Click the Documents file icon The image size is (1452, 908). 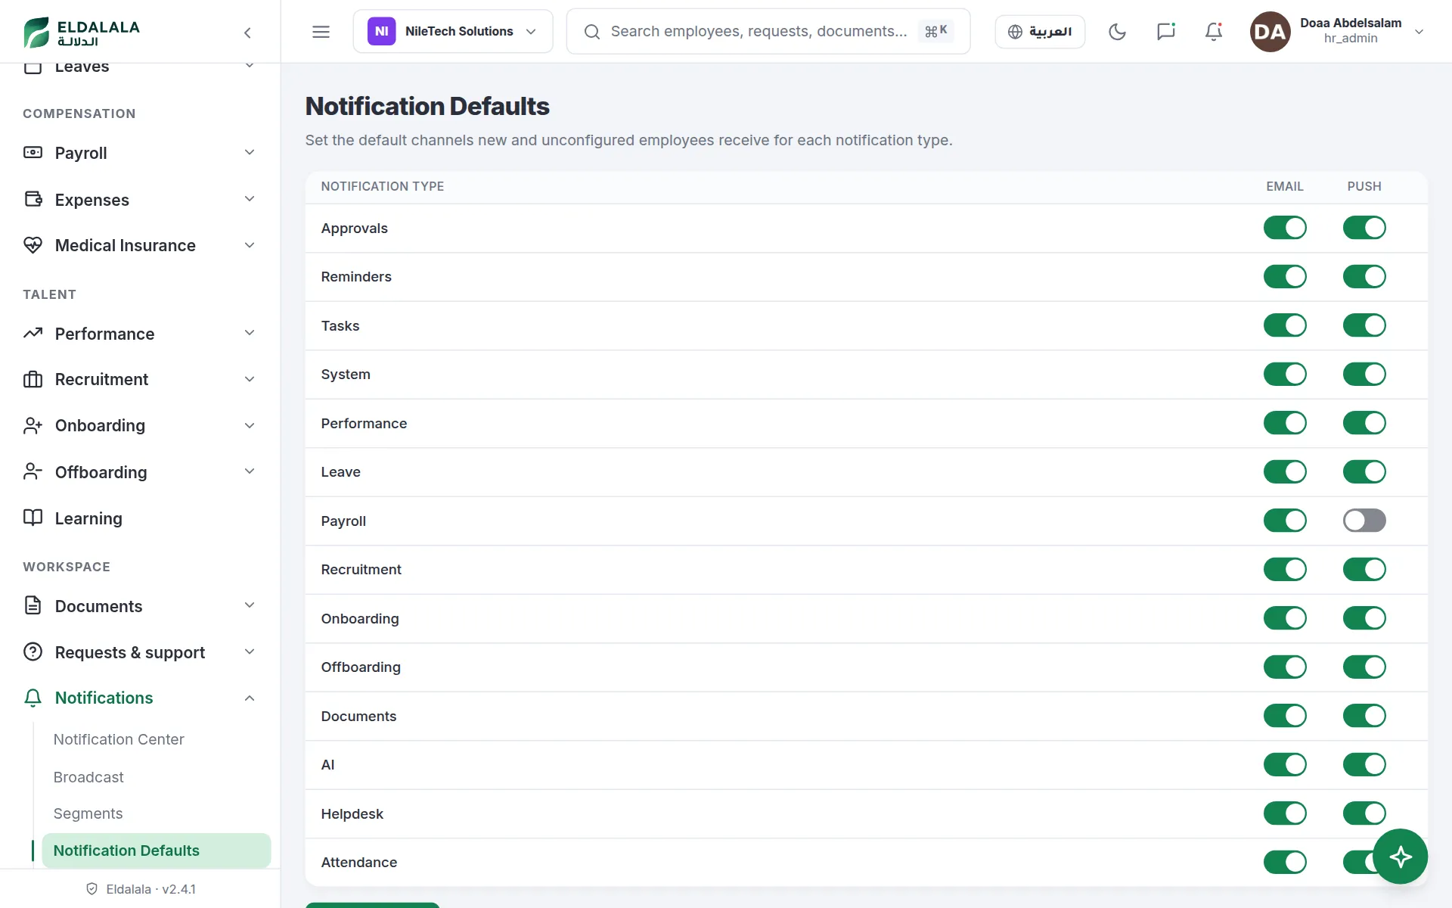(33, 605)
